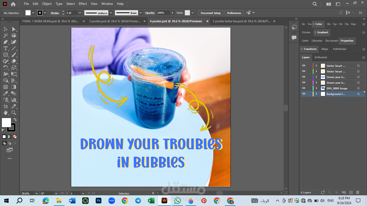The image size is (367, 206).
Task: Hide the Background layer with eye icon
Action: click(304, 94)
